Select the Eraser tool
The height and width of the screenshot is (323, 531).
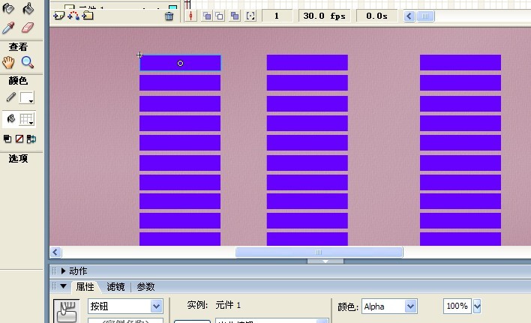pos(28,28)
